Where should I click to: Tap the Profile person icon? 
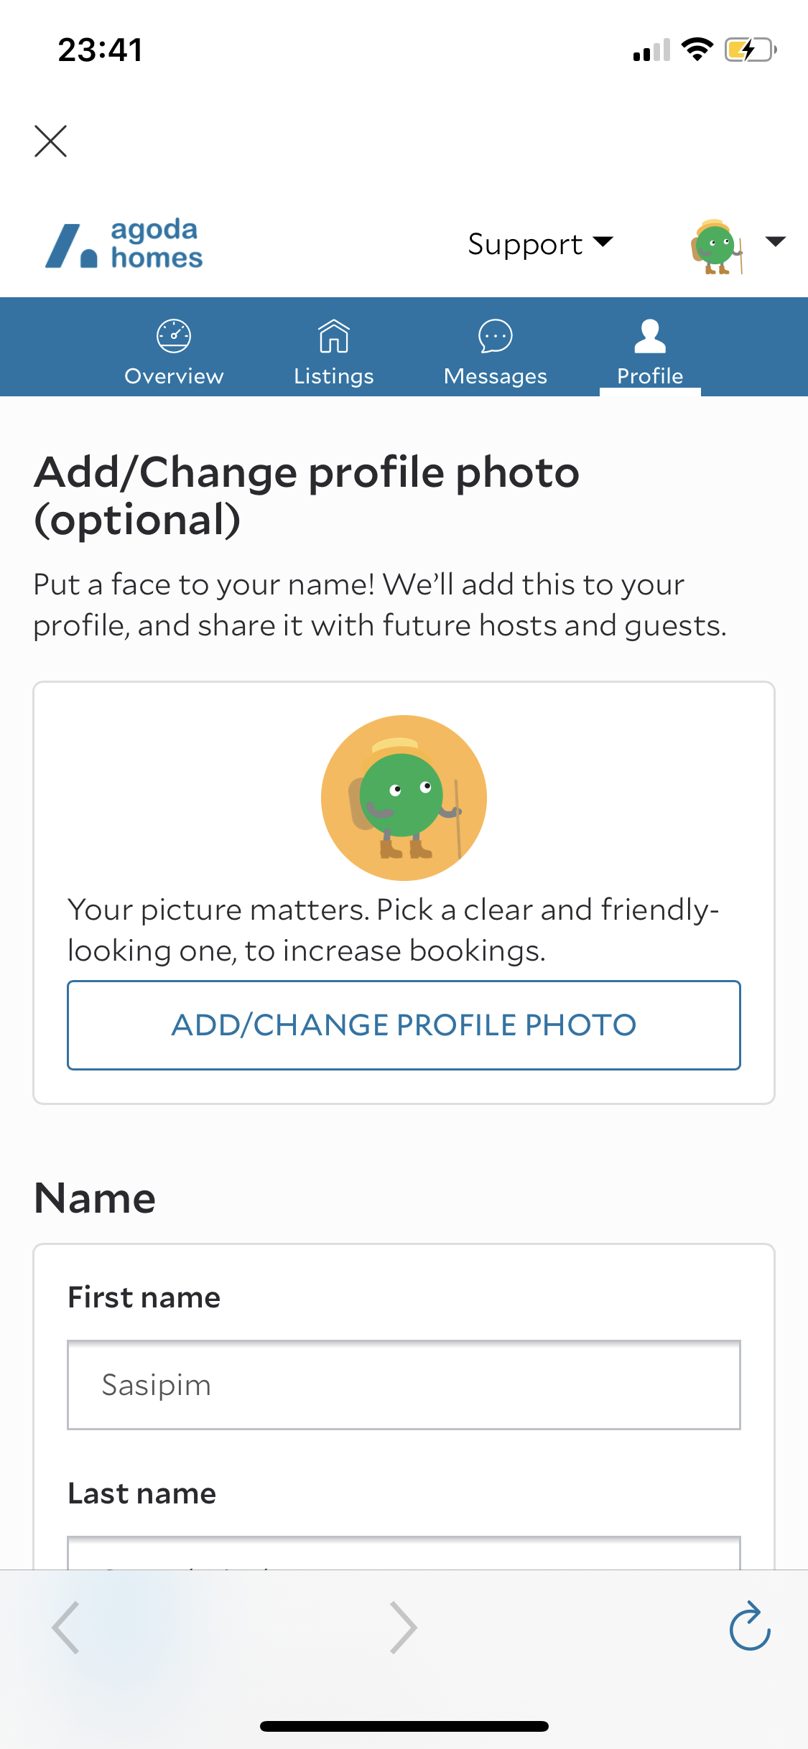pos(650,336)
